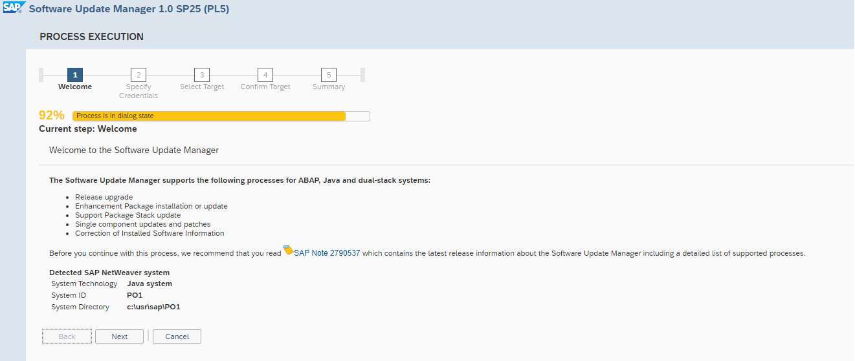This screenshot has height=361, width=855.
Task: Click the 'Current step: Welcome' text
Action: pyautogui.click(x=88, y=129)
